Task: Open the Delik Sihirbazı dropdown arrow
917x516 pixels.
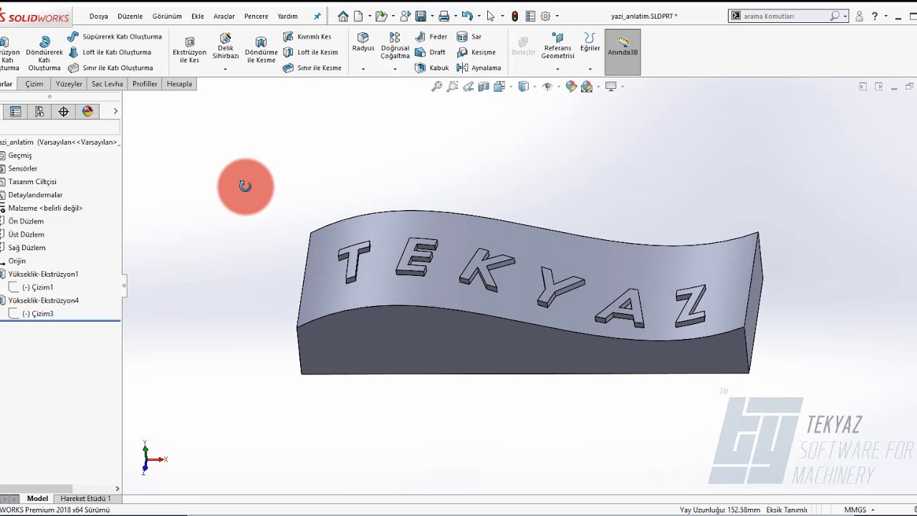Action: pyautogui.click(x=226, y=70)
